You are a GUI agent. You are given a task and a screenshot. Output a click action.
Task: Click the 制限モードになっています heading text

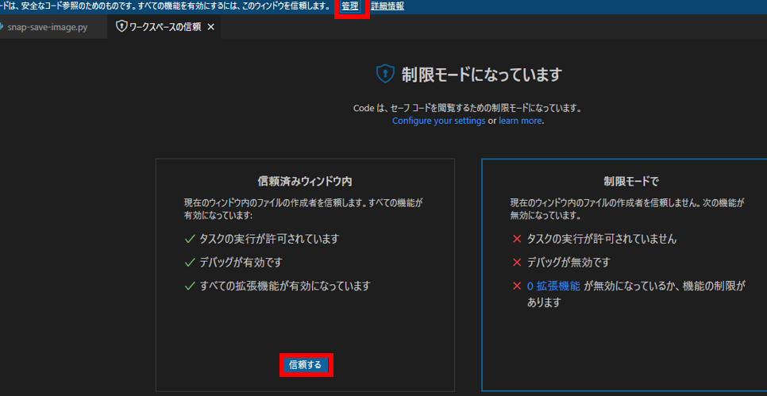pyautogui.click(x=481, y=75)
